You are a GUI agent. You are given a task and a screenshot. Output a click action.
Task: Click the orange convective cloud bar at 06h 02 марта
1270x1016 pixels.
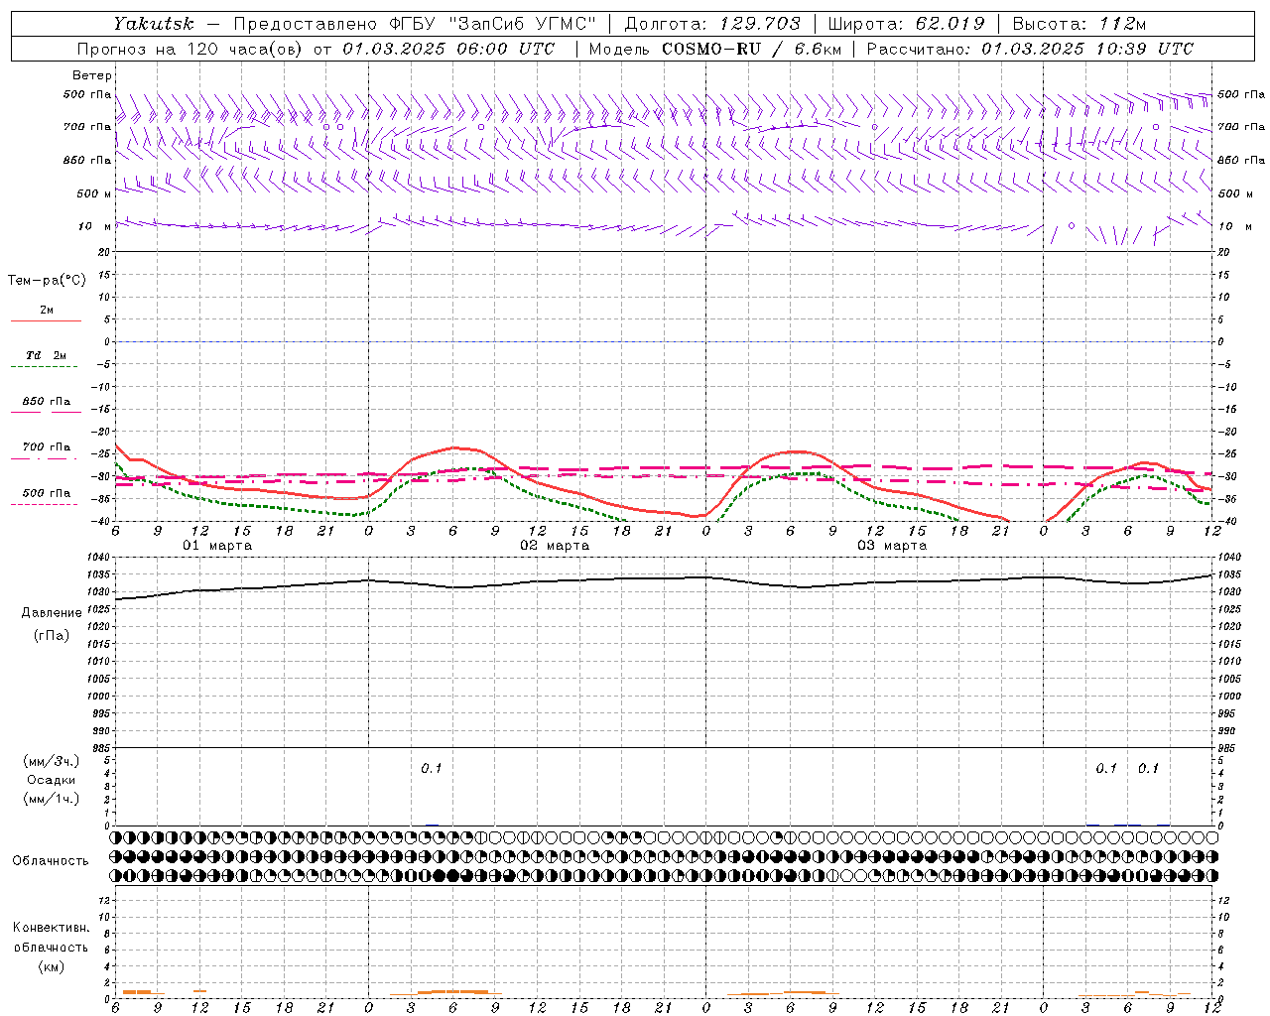coord(453,991)
